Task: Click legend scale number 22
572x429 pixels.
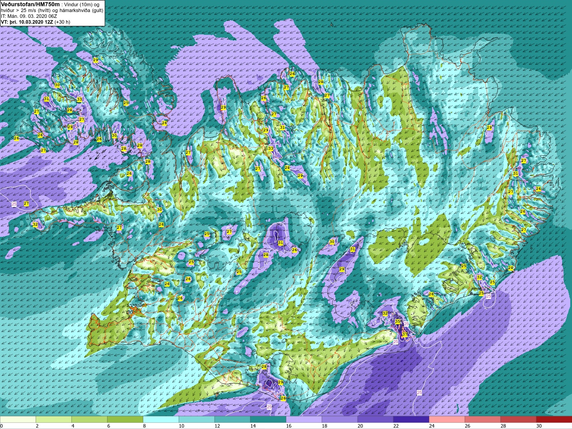Action: point(396,426)
